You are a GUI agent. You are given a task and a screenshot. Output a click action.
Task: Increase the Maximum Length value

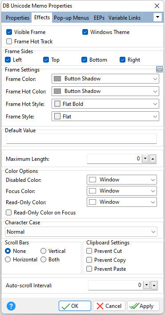[x=153, y=159]
